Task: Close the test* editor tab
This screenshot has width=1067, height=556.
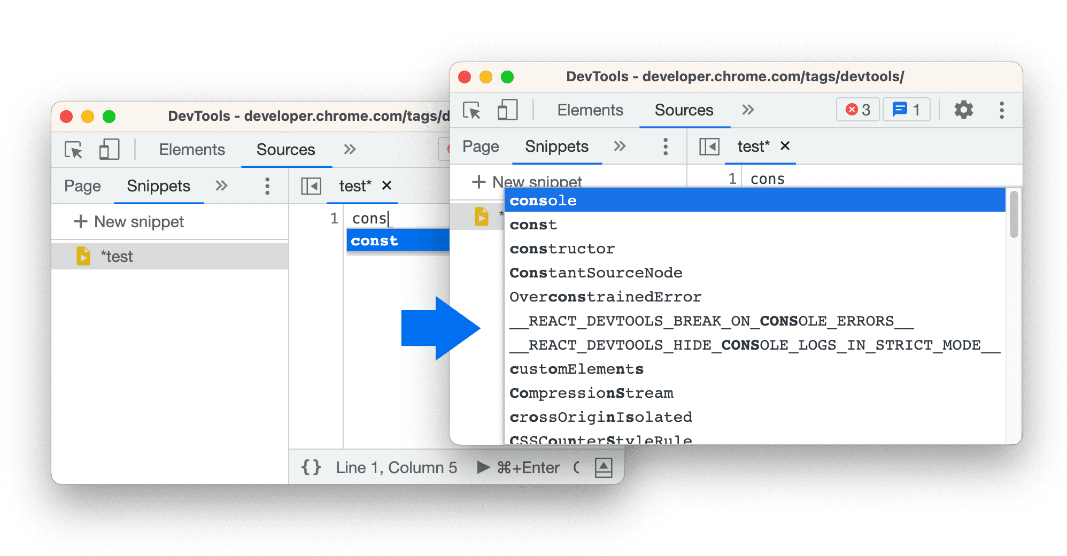Action: 786,146
